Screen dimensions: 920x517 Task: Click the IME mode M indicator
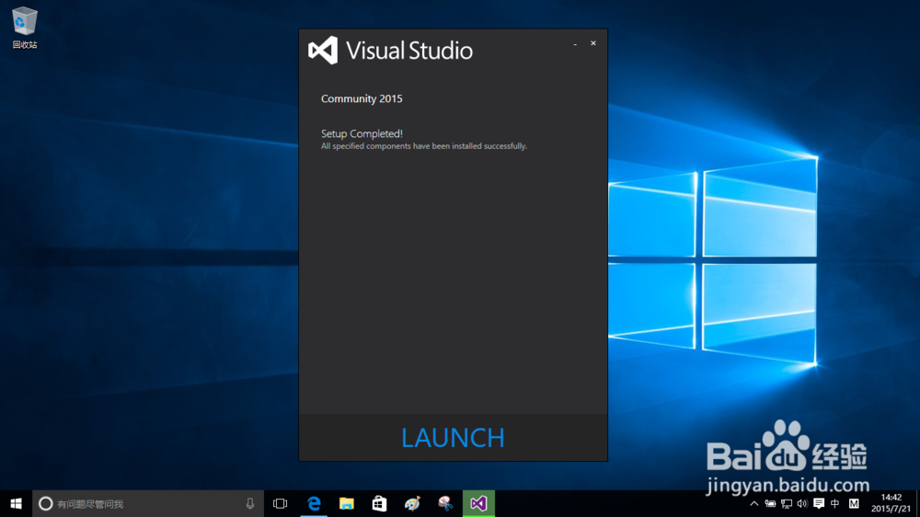click(854, 503)
